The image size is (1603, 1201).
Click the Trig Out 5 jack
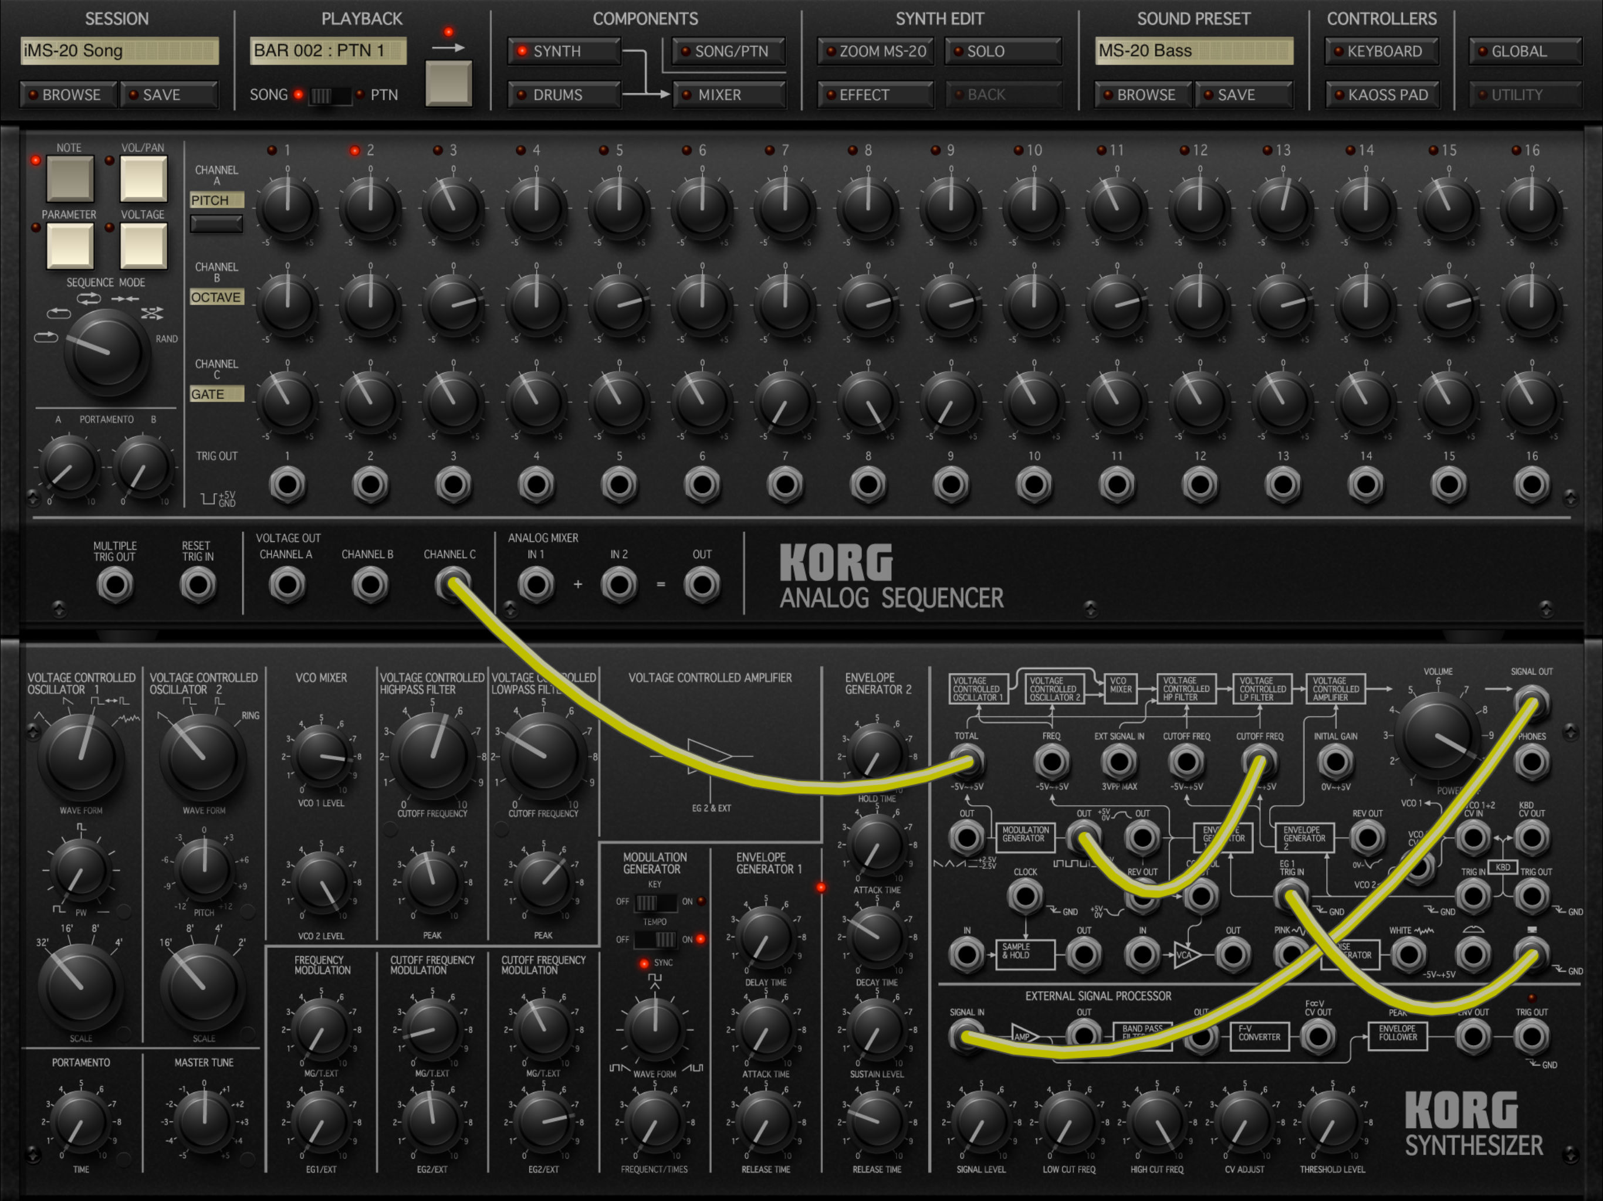point(619,484)
